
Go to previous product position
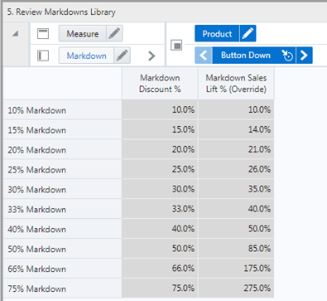[x=204, y=56]
